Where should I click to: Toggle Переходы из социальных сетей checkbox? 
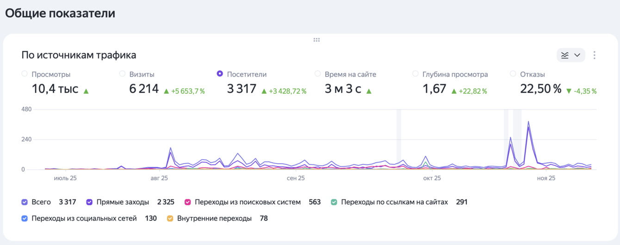[x=25, y=218]
